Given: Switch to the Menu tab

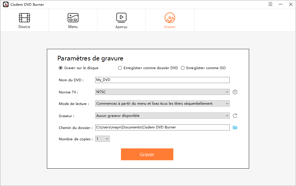Looking at the screenshot, I should [73, 20].
